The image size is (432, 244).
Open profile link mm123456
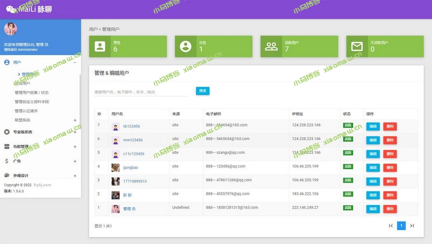pyautogui.click(x=133, y=140)
